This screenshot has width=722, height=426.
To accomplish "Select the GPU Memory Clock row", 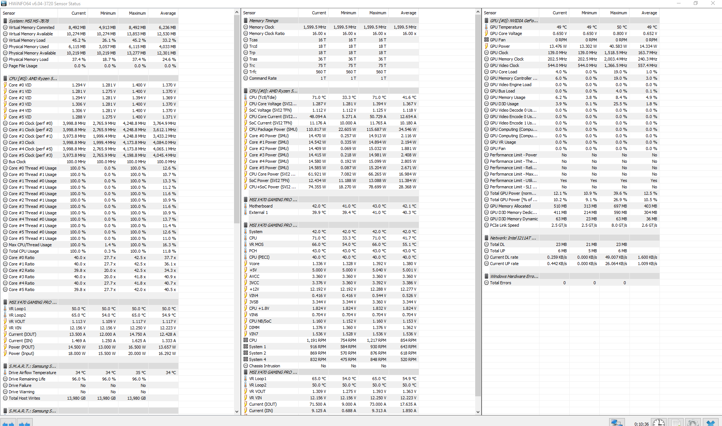I will coord(571,59).
